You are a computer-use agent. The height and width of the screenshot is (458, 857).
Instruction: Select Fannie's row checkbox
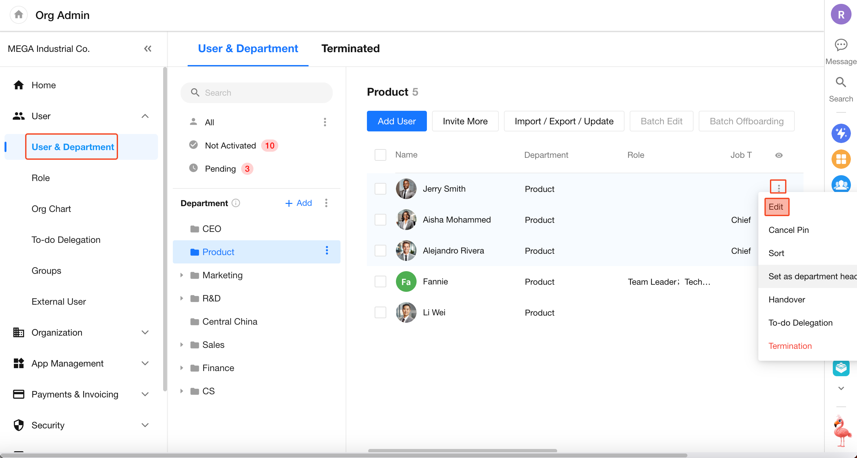(x=380, y=281)
